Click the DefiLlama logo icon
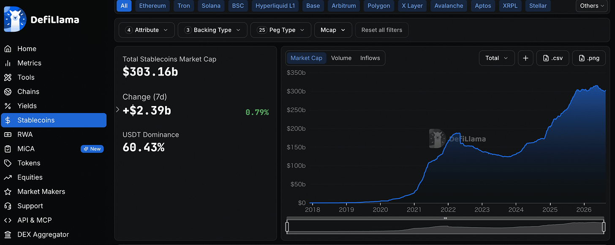 click(x=15, y=19)
